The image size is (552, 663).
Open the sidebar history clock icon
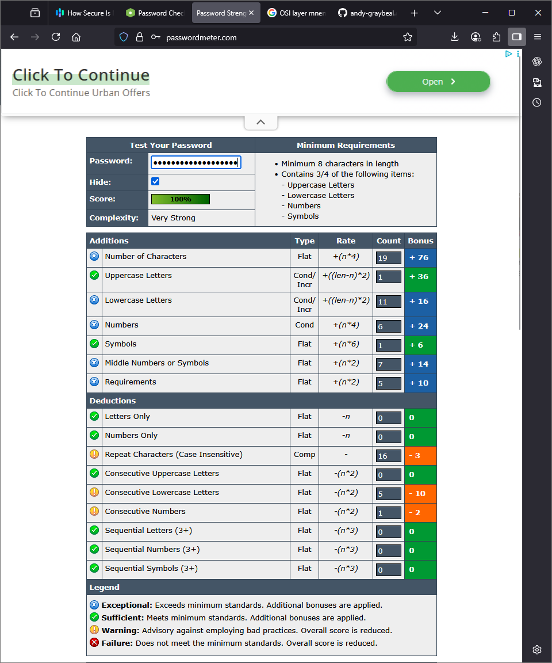[x=536, y=102]
